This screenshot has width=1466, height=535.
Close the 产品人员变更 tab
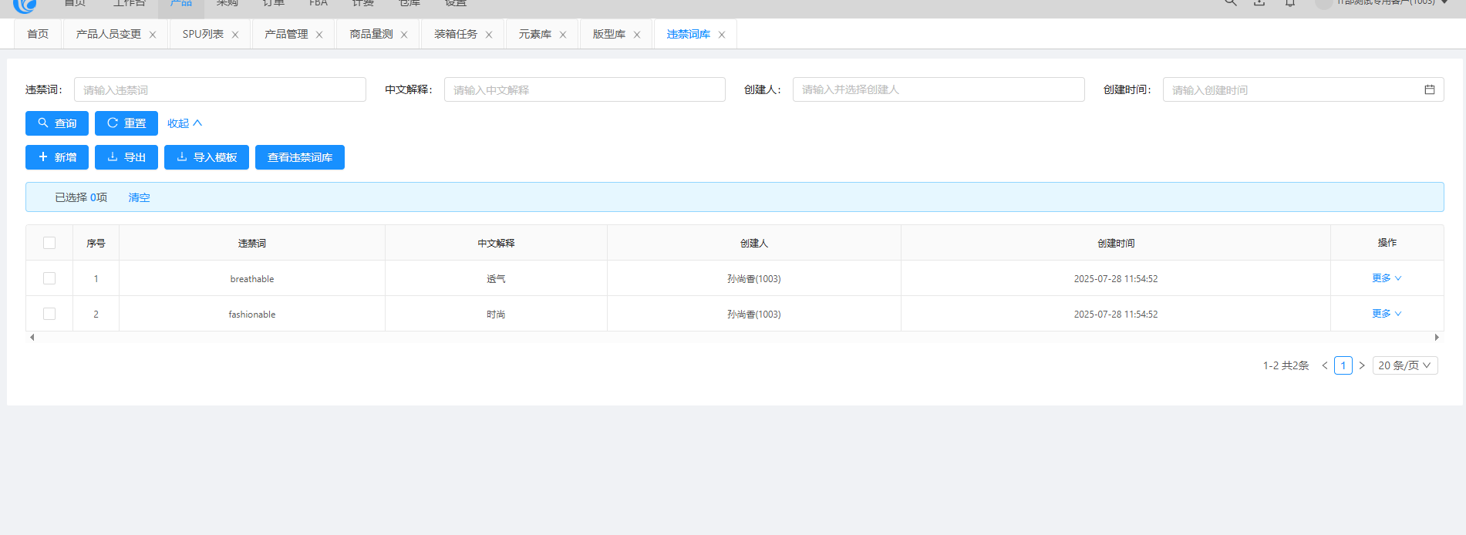click(153, 35)
